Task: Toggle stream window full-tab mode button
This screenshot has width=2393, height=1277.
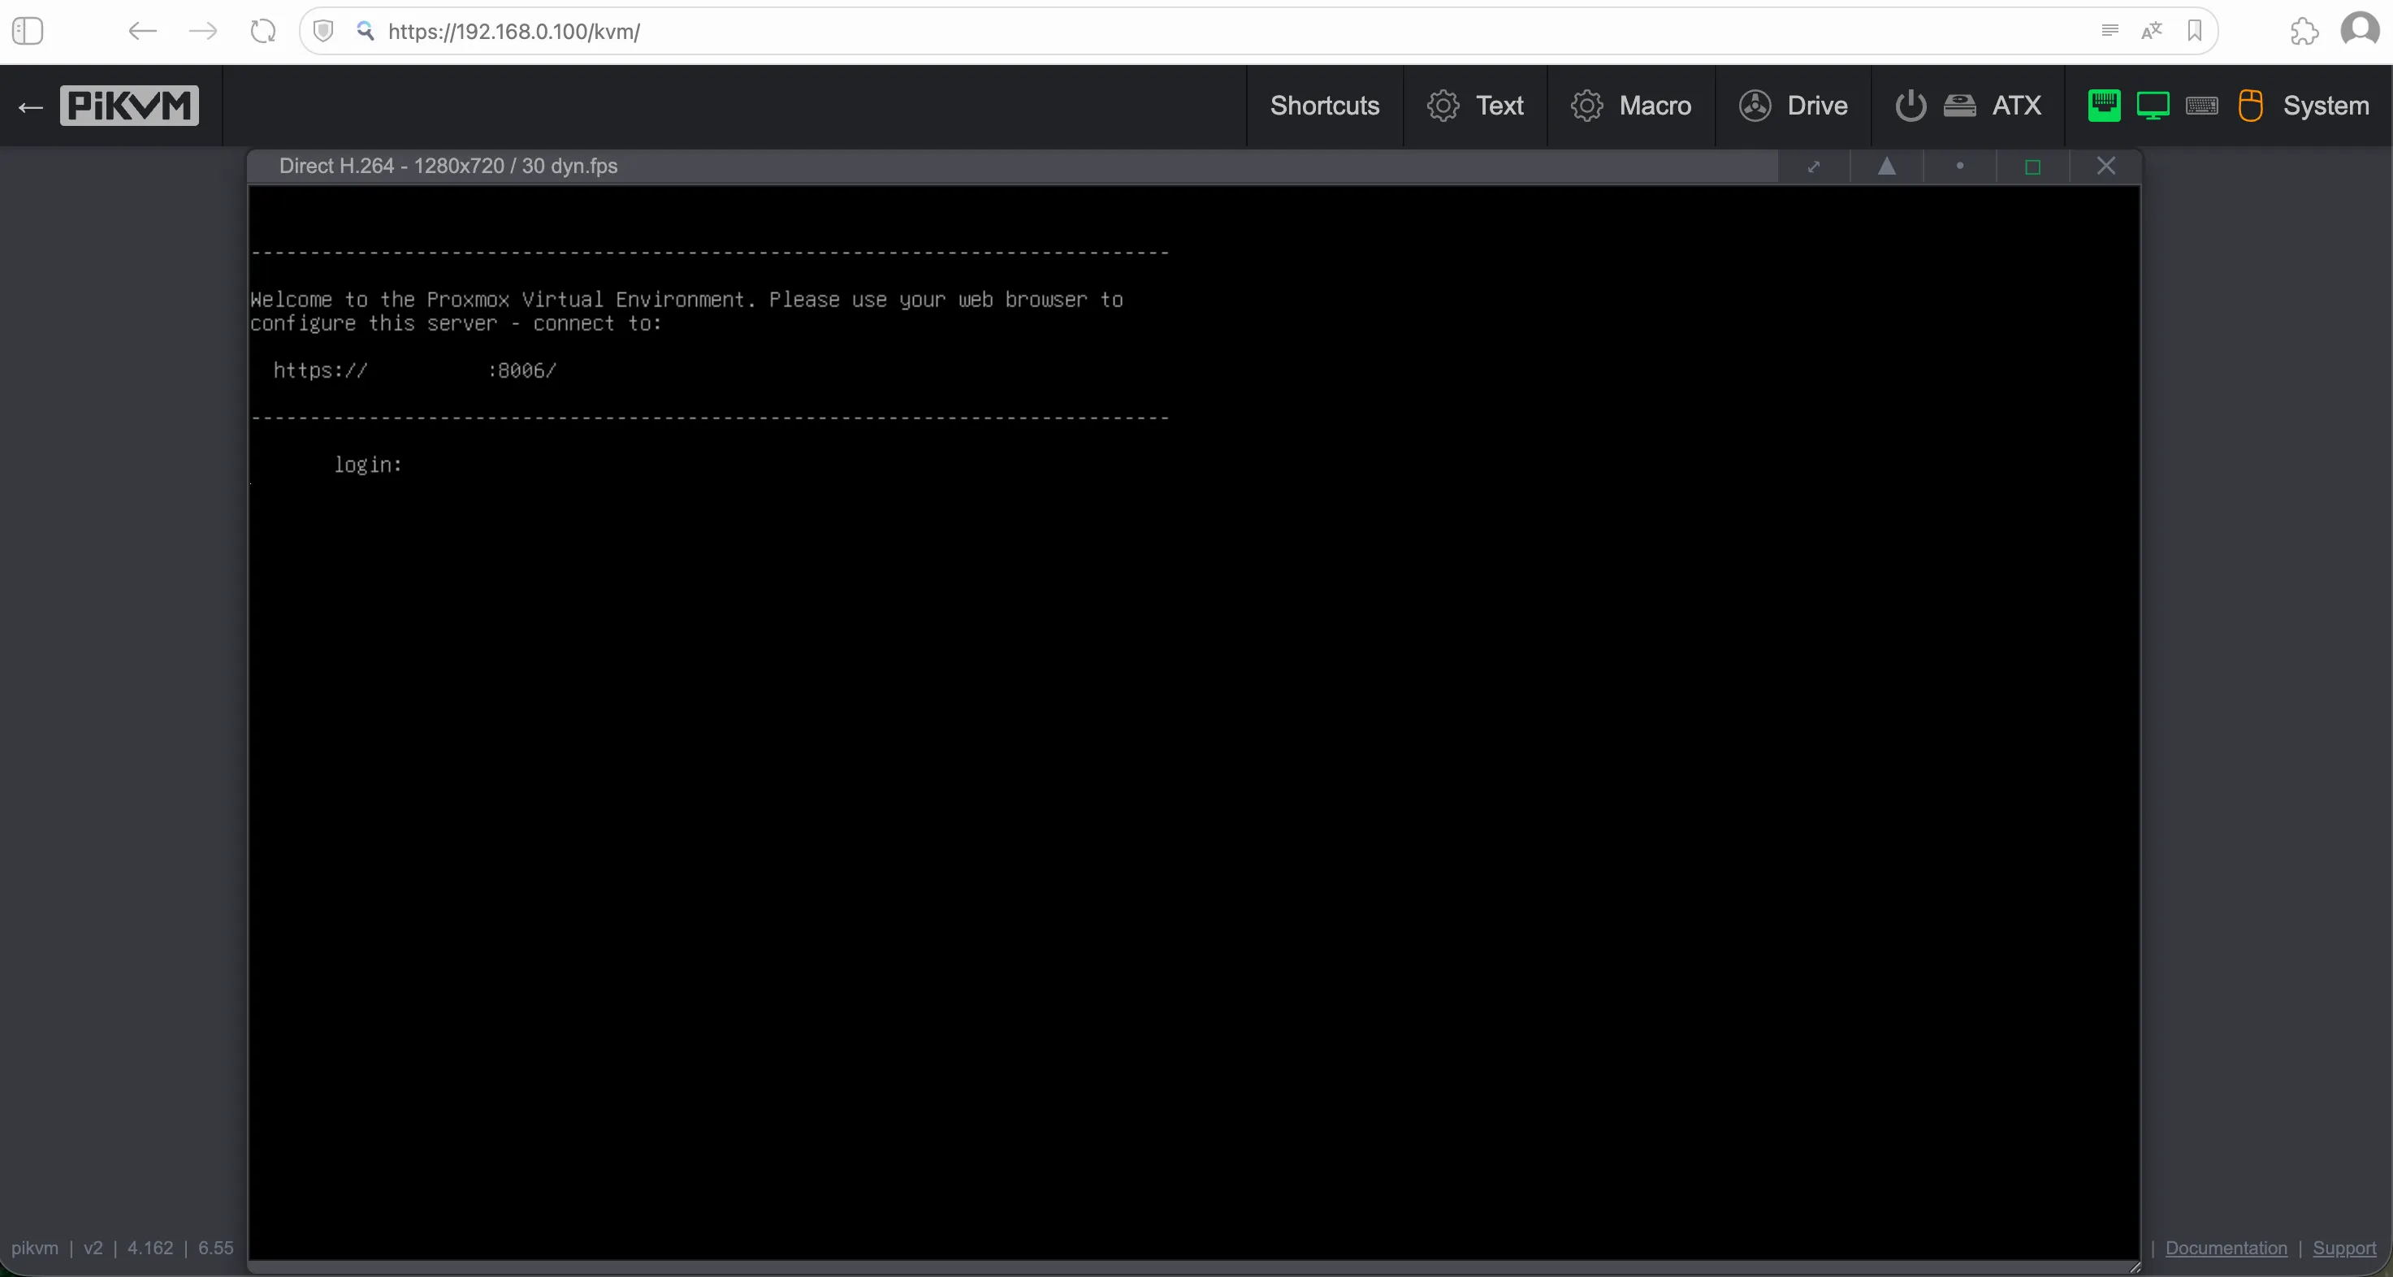Action: tap(1813, 167)
